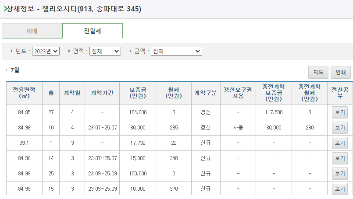353x199 pixels.
Task: Click the 인쇄 button
Action: (x=340, y=72)
